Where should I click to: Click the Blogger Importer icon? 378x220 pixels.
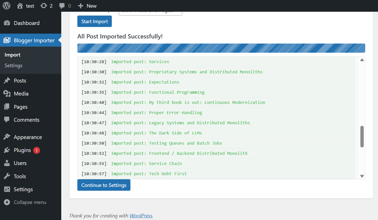coord(7,40)
